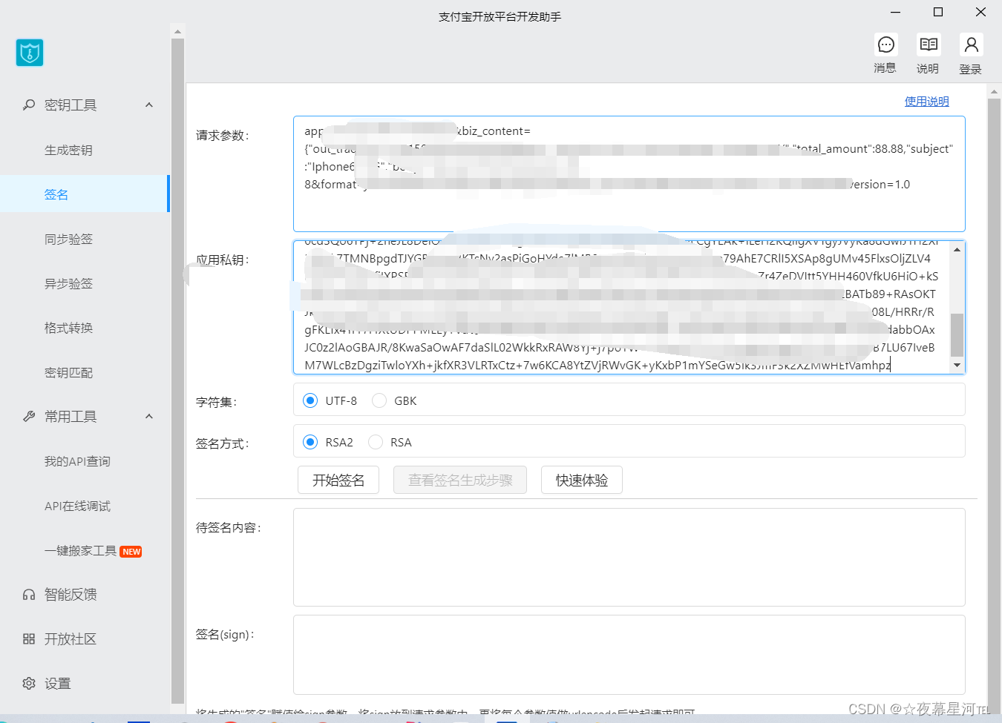Click the 智能反馈 headset icon

tap(29, 595)
